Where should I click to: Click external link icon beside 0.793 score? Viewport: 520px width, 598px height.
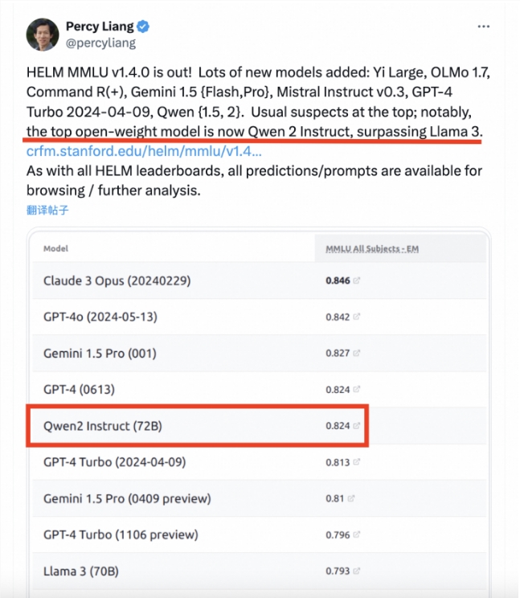tap(357, 571)
